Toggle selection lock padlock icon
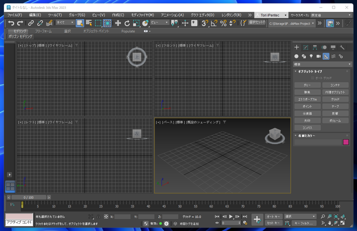This screenshot has height=231, width=357. click(x=98, y=216)
